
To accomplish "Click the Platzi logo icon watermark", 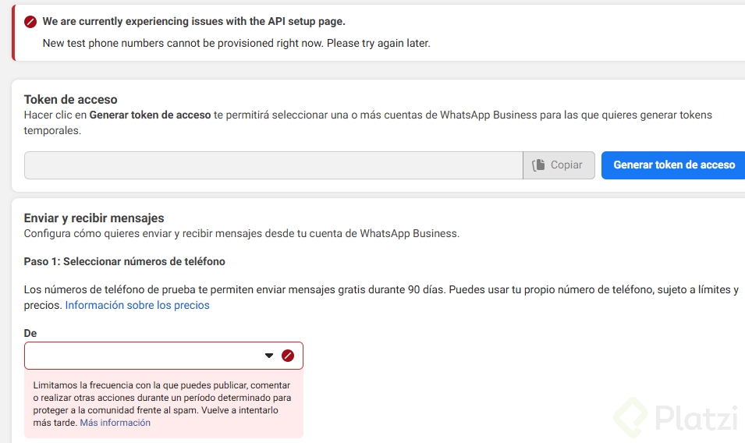I will [630, 417].
